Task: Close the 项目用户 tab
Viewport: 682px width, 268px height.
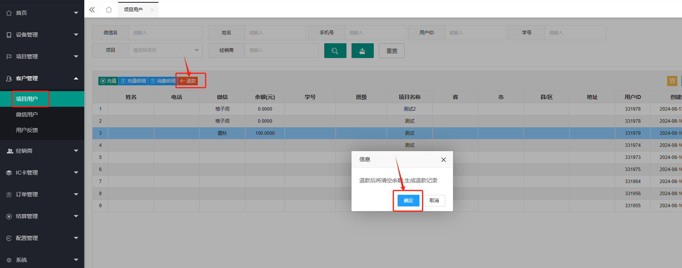Action: click(x=152, y=10)
